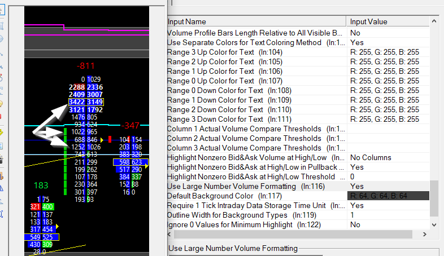Open color value for Range 1 Up Color (In:106)
The width and height of the screenshot is (444, 256).
[388, 71]
